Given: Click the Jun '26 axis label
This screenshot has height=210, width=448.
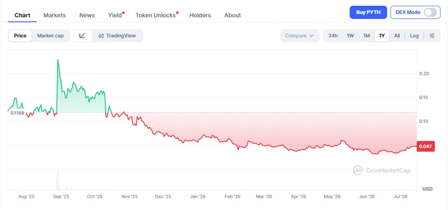Looking at the screenshot, I should (x=367, y=196).
